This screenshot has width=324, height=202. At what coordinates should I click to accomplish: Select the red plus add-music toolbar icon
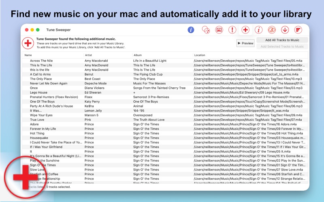click(245, 30)
